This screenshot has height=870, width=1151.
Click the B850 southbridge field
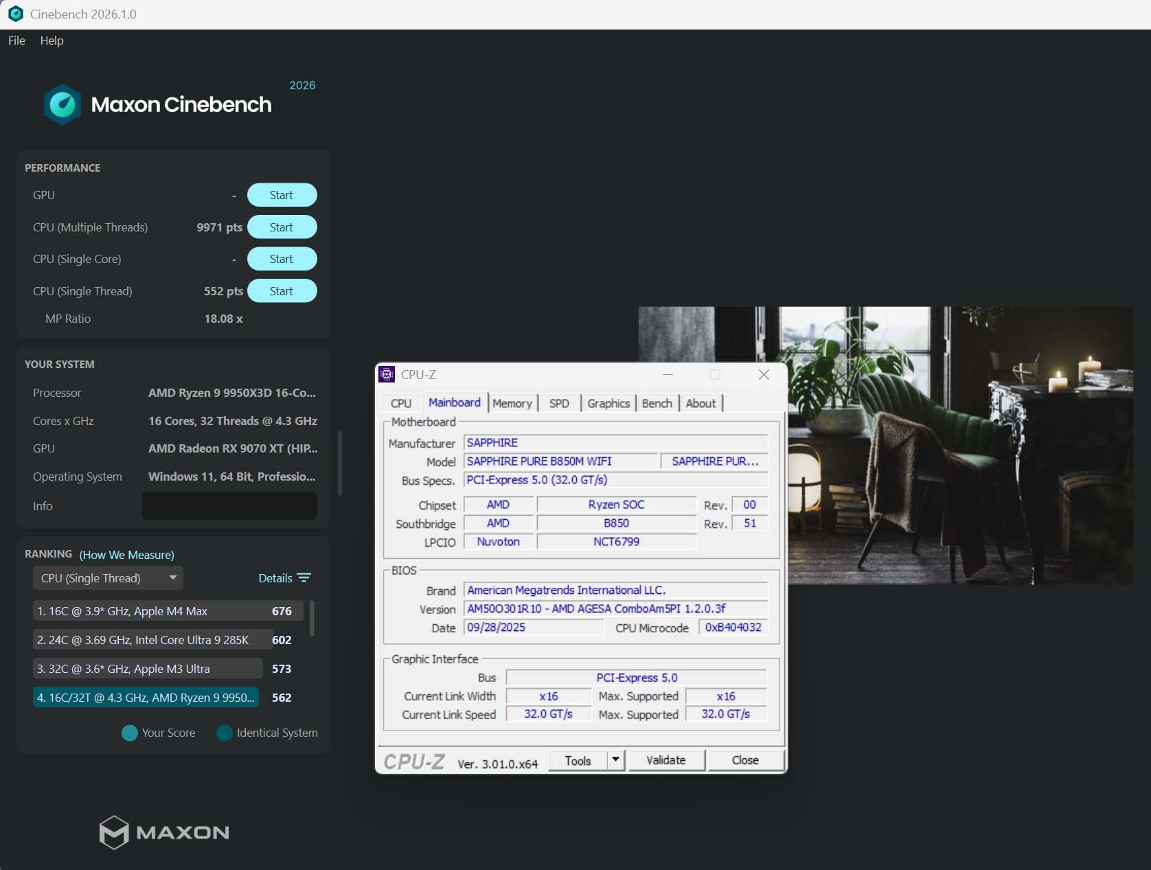coord(616,523)
